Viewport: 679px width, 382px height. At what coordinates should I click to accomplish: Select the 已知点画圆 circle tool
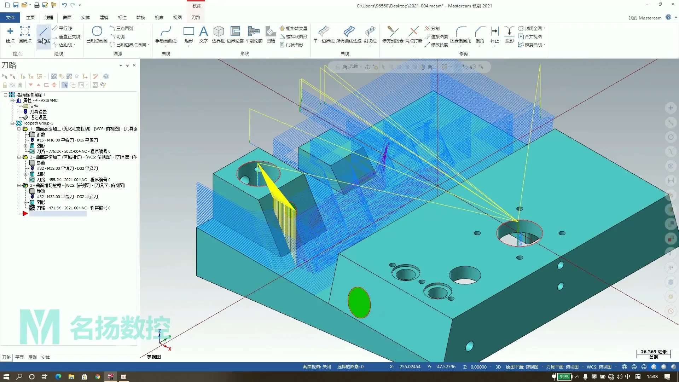coord(97,34)
